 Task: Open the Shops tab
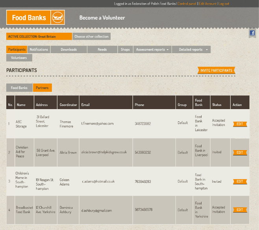click(x=125, y=50)
